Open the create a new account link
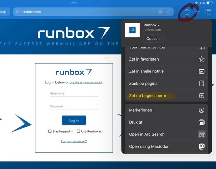The image size is (216, 169). pos(86,82)
